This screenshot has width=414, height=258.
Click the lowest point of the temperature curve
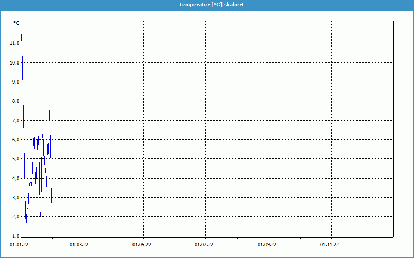click(26, 227)
